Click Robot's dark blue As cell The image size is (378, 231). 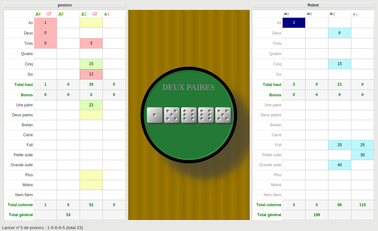coord(294,23)
